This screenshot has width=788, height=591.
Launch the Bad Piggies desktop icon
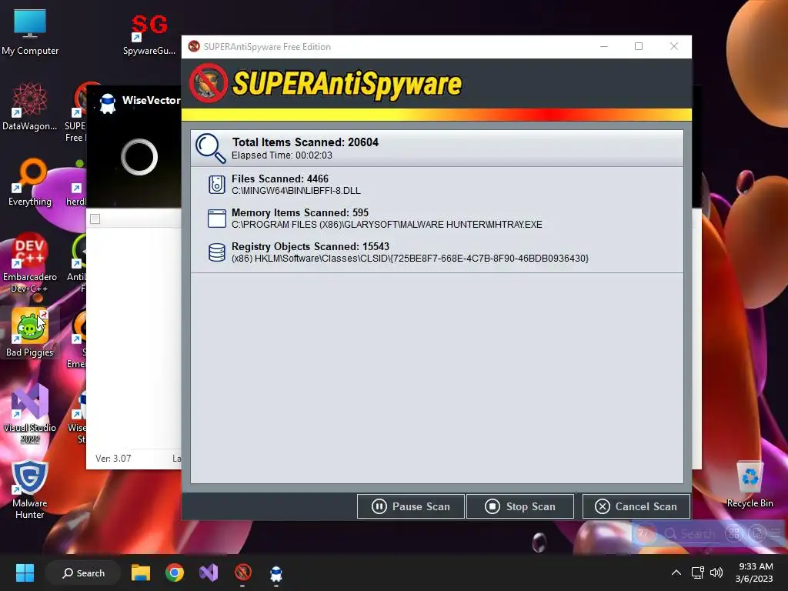click(30, 333)
